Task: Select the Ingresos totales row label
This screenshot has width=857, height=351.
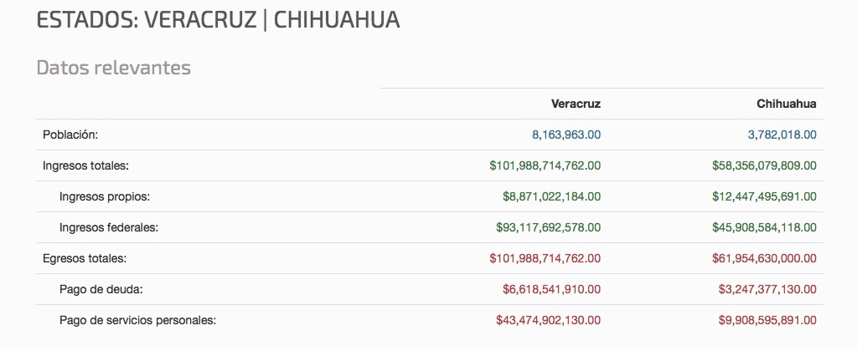Action: click(85, 165)
